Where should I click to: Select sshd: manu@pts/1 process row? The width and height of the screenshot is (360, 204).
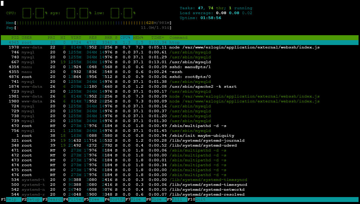(180, 67)
